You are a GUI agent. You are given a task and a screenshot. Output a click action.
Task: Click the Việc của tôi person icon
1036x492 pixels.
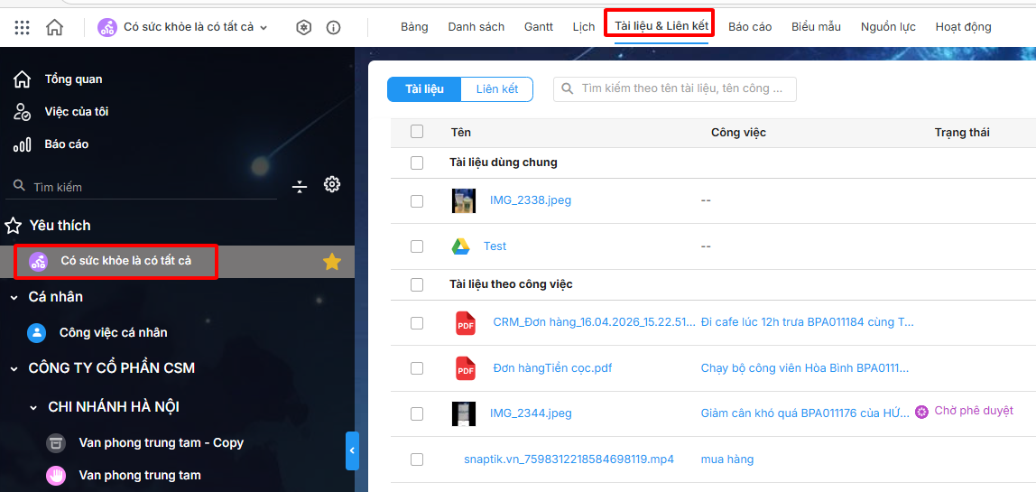point(22,112)
